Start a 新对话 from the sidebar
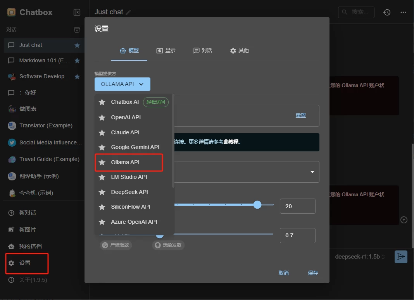The width and height of the screenshot is (414, 300). click(x=27, y=213)
